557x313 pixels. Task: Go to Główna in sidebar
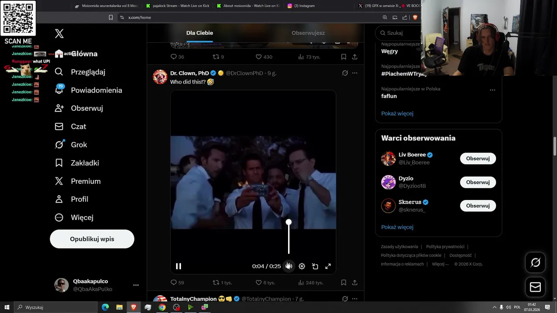tap(76, 54)
